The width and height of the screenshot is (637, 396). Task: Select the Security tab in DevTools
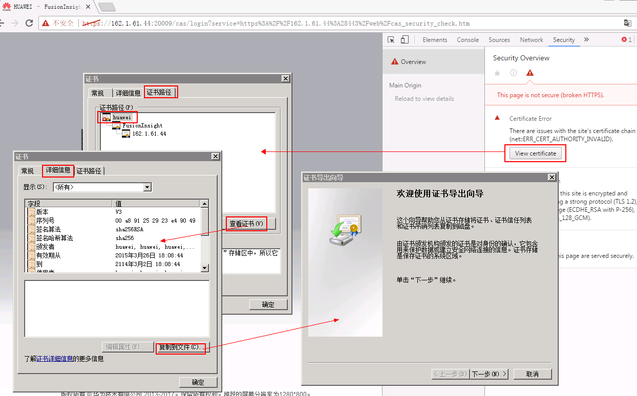[564, 40]
